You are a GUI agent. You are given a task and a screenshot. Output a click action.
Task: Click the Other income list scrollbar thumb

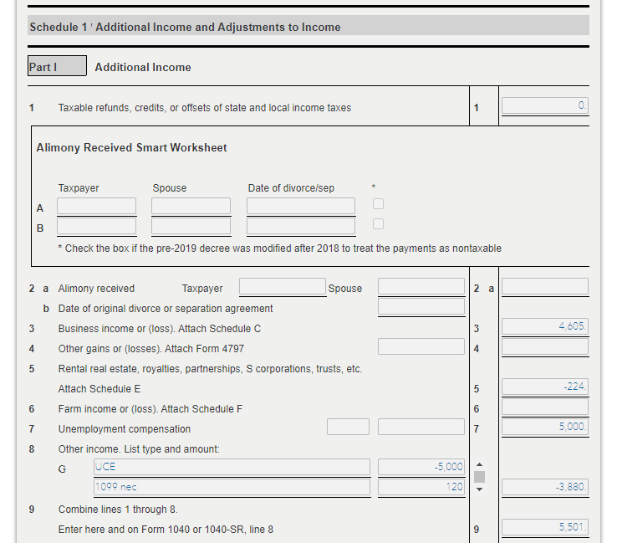point(479,477)
